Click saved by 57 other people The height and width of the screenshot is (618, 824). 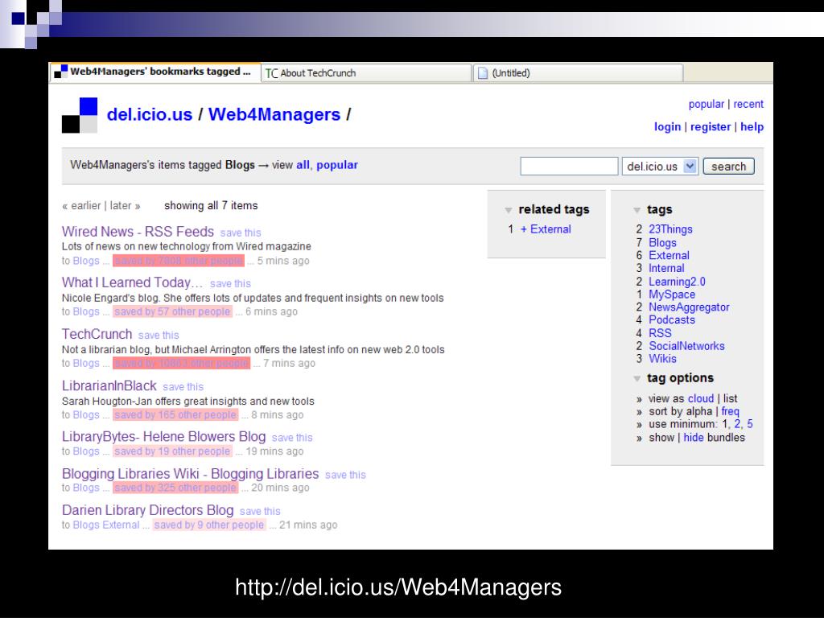click(x=172, y=311)
